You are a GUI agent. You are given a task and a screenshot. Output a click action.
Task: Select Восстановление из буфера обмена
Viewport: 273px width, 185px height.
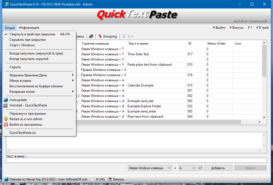click(x=39, y=86)
